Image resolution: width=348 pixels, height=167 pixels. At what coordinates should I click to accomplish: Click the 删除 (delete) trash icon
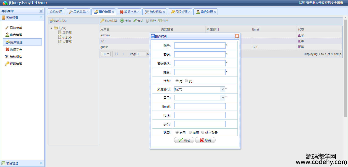[x=147, y=21]
